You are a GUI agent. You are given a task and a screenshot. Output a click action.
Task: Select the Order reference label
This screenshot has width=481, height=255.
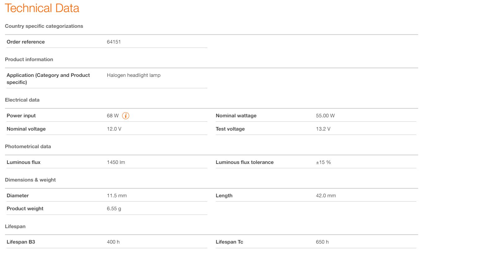26,42
